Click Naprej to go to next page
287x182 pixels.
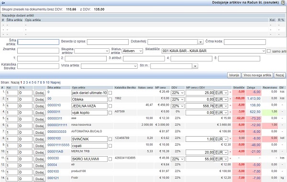[x=55, y=83]
